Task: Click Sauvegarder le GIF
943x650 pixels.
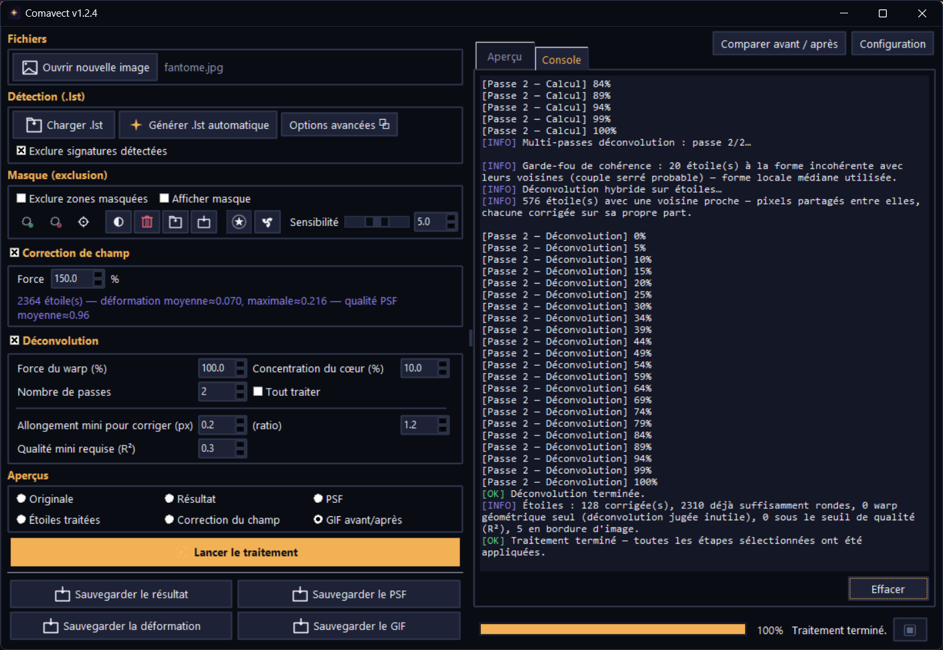Action: [349, 626]
